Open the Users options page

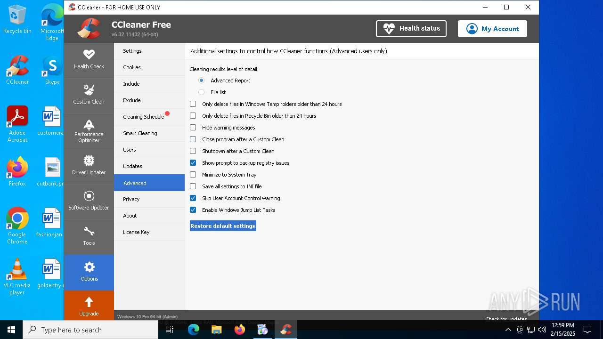(149, 150)
